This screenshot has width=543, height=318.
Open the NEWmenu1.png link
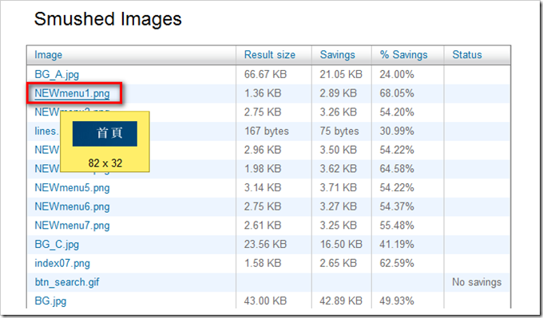click(72, 93)
